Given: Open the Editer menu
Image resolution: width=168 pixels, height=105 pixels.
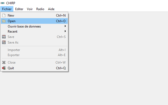Looking at the screenshot, I should pos(19,9).
